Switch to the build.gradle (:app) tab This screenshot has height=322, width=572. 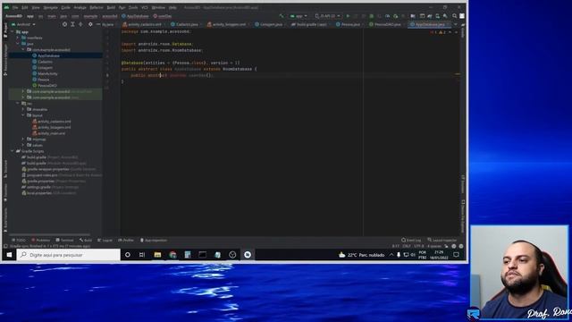(311, 24)
